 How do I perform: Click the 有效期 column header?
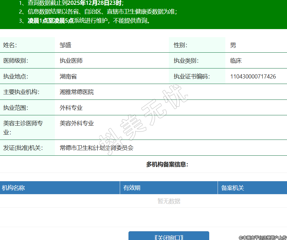pyautogui.click(x=132, y=188)
